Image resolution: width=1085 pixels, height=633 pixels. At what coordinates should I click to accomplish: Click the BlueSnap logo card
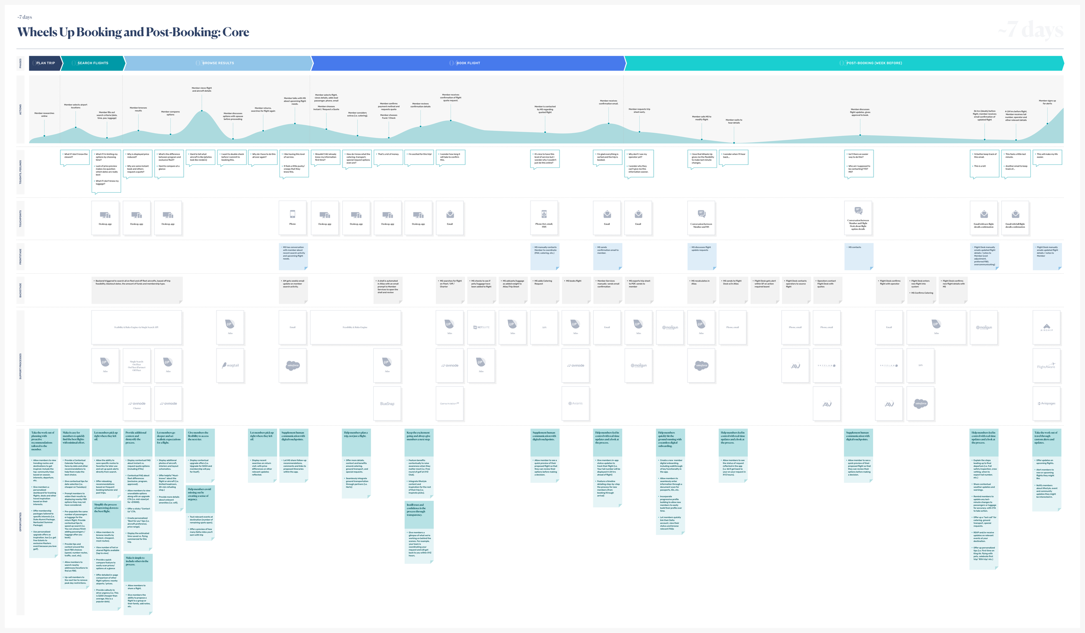[x=387, y=403]
